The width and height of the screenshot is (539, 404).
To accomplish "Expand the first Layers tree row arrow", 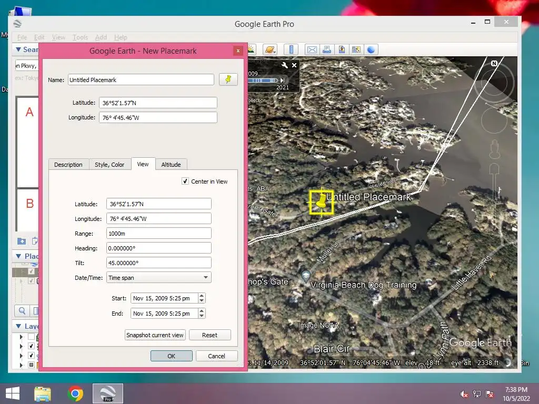I will pos(21,337).
